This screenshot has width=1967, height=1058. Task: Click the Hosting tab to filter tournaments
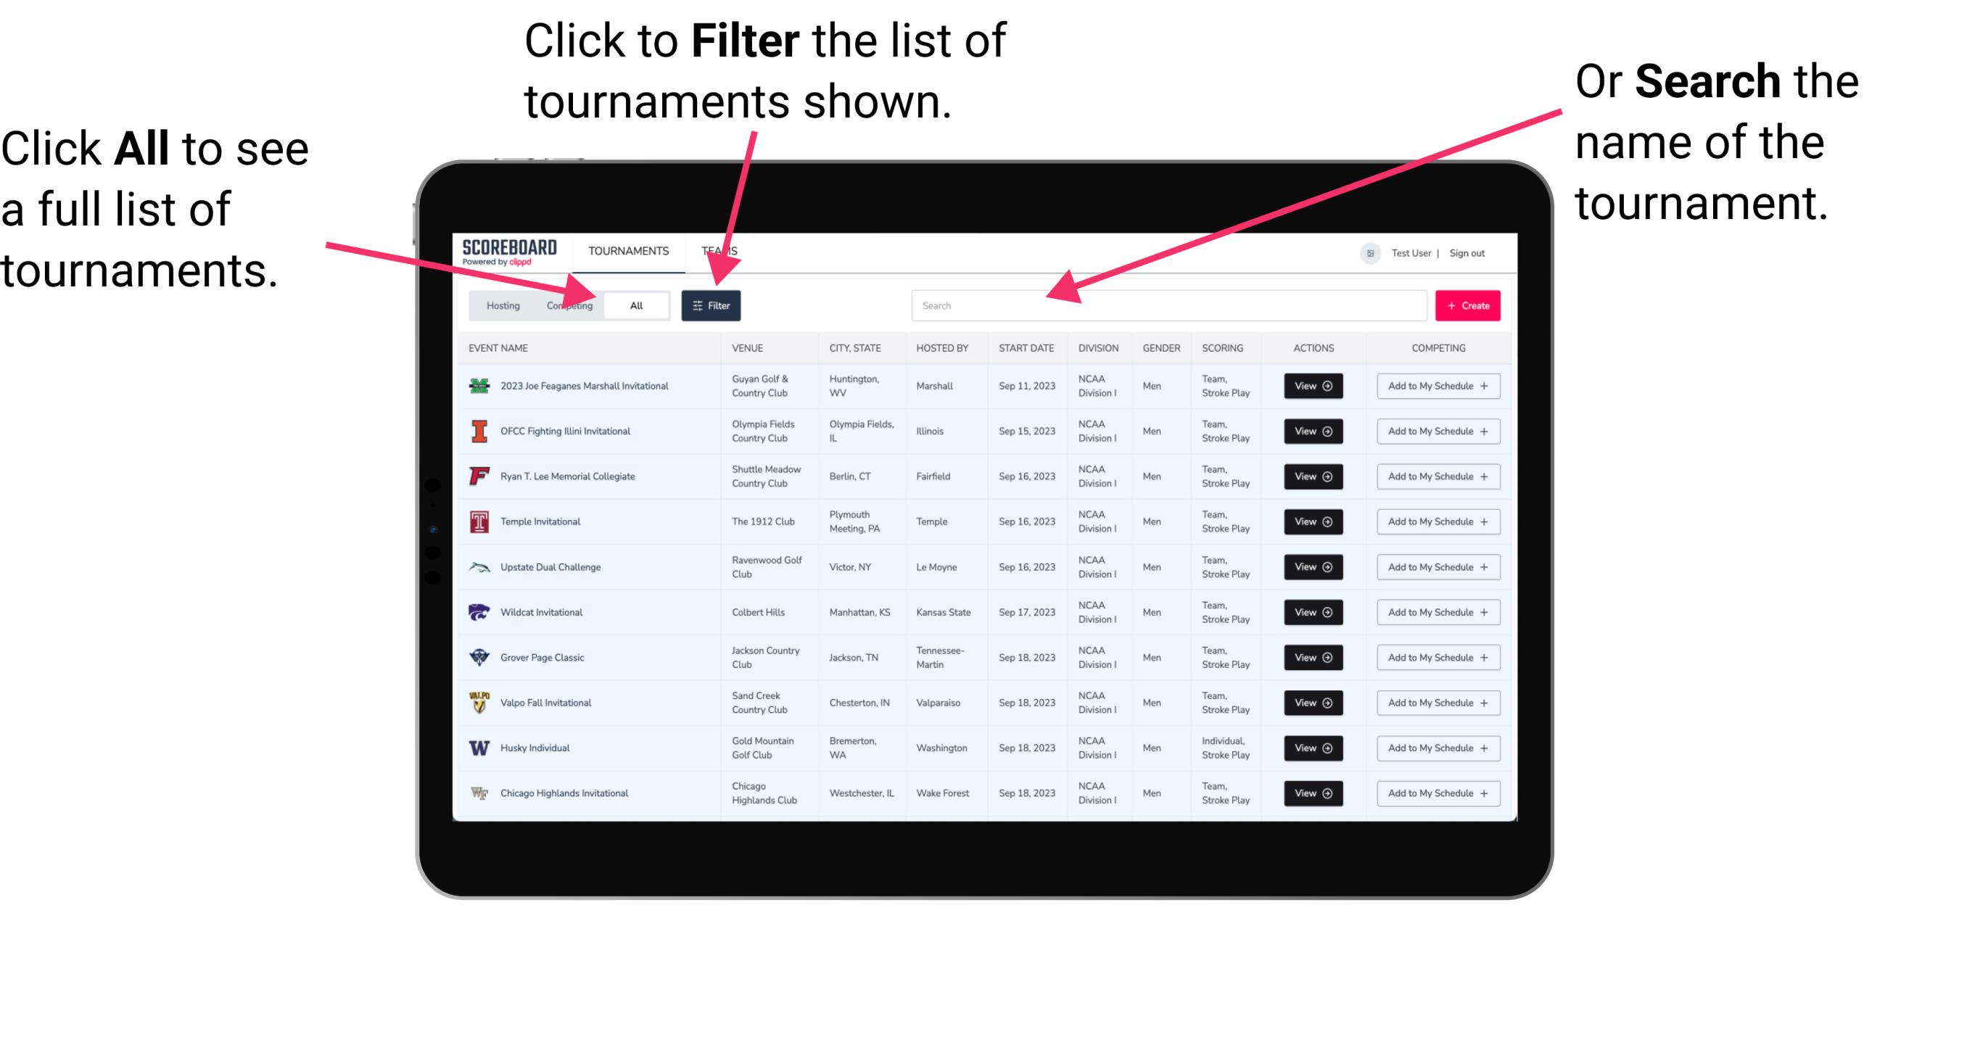point(501,305)
